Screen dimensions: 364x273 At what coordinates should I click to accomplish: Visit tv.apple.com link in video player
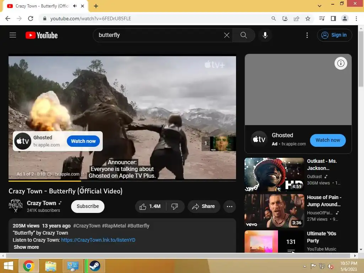69,174
